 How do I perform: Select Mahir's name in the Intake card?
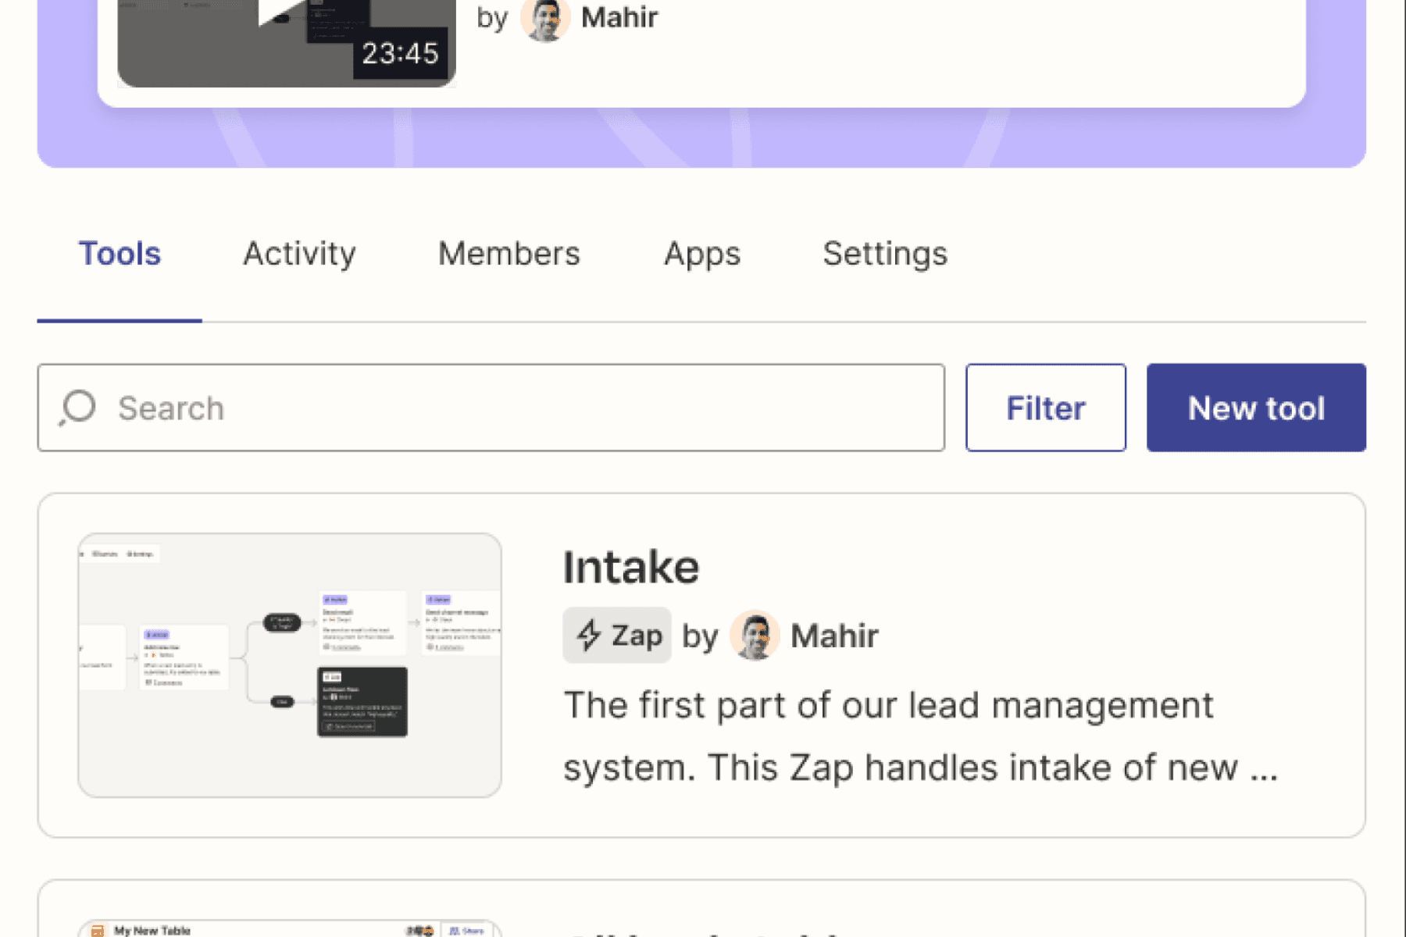click(834, 636)
